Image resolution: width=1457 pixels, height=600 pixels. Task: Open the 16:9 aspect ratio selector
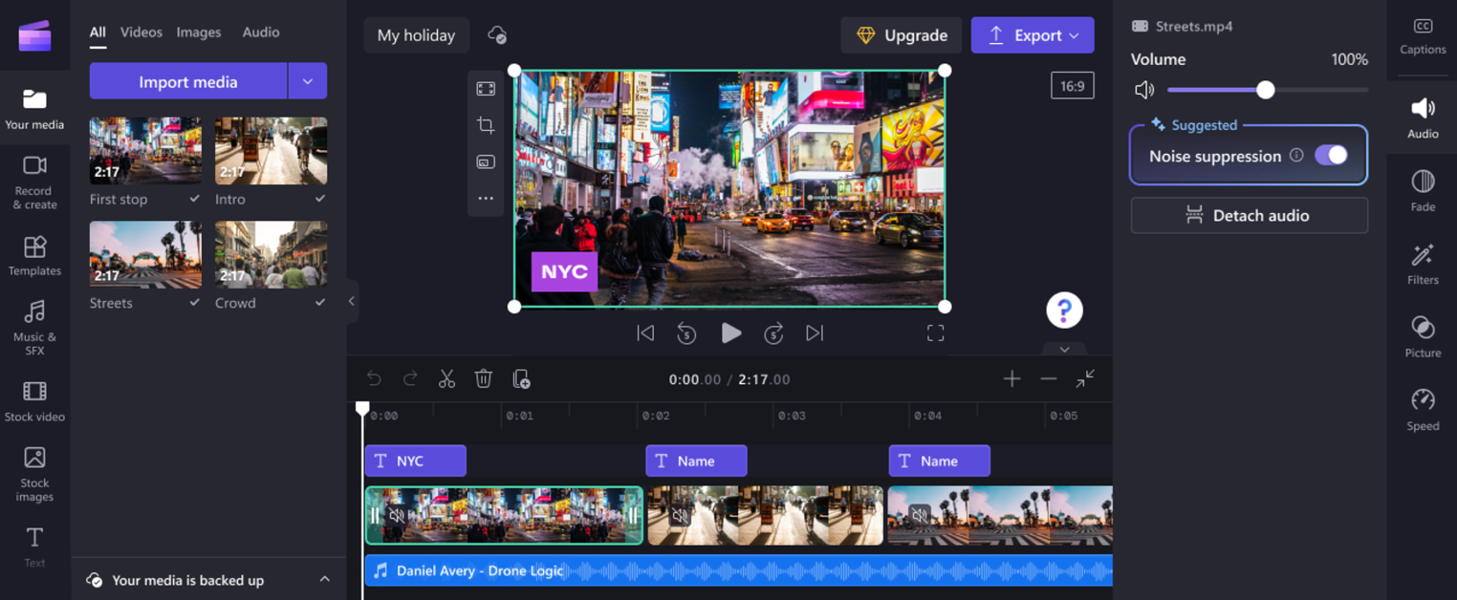point(1072,86)
